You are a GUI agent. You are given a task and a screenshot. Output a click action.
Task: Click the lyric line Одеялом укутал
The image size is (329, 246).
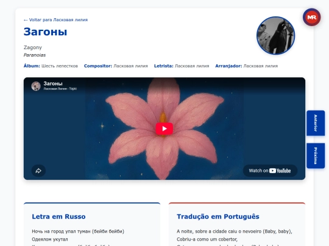(x=50, y=239)
